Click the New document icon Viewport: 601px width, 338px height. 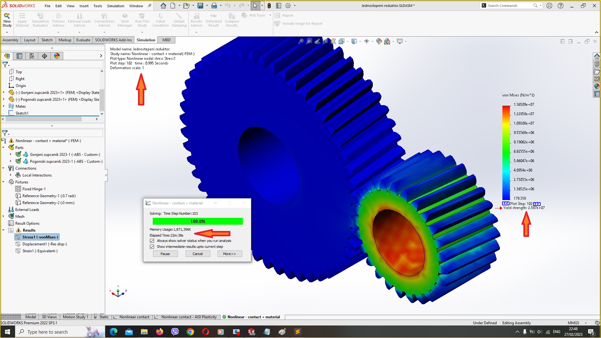pyautogui.click(x=173, y=6)
